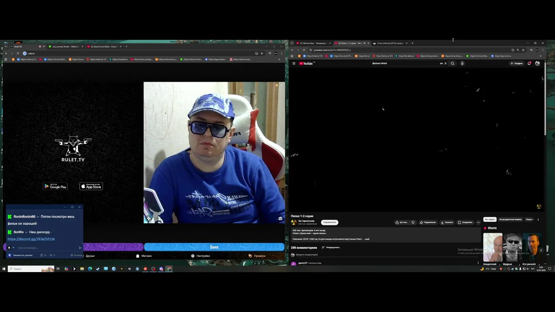Select the Все видео filter chip
Screen dimensions: 555x312
coord(490,219)
